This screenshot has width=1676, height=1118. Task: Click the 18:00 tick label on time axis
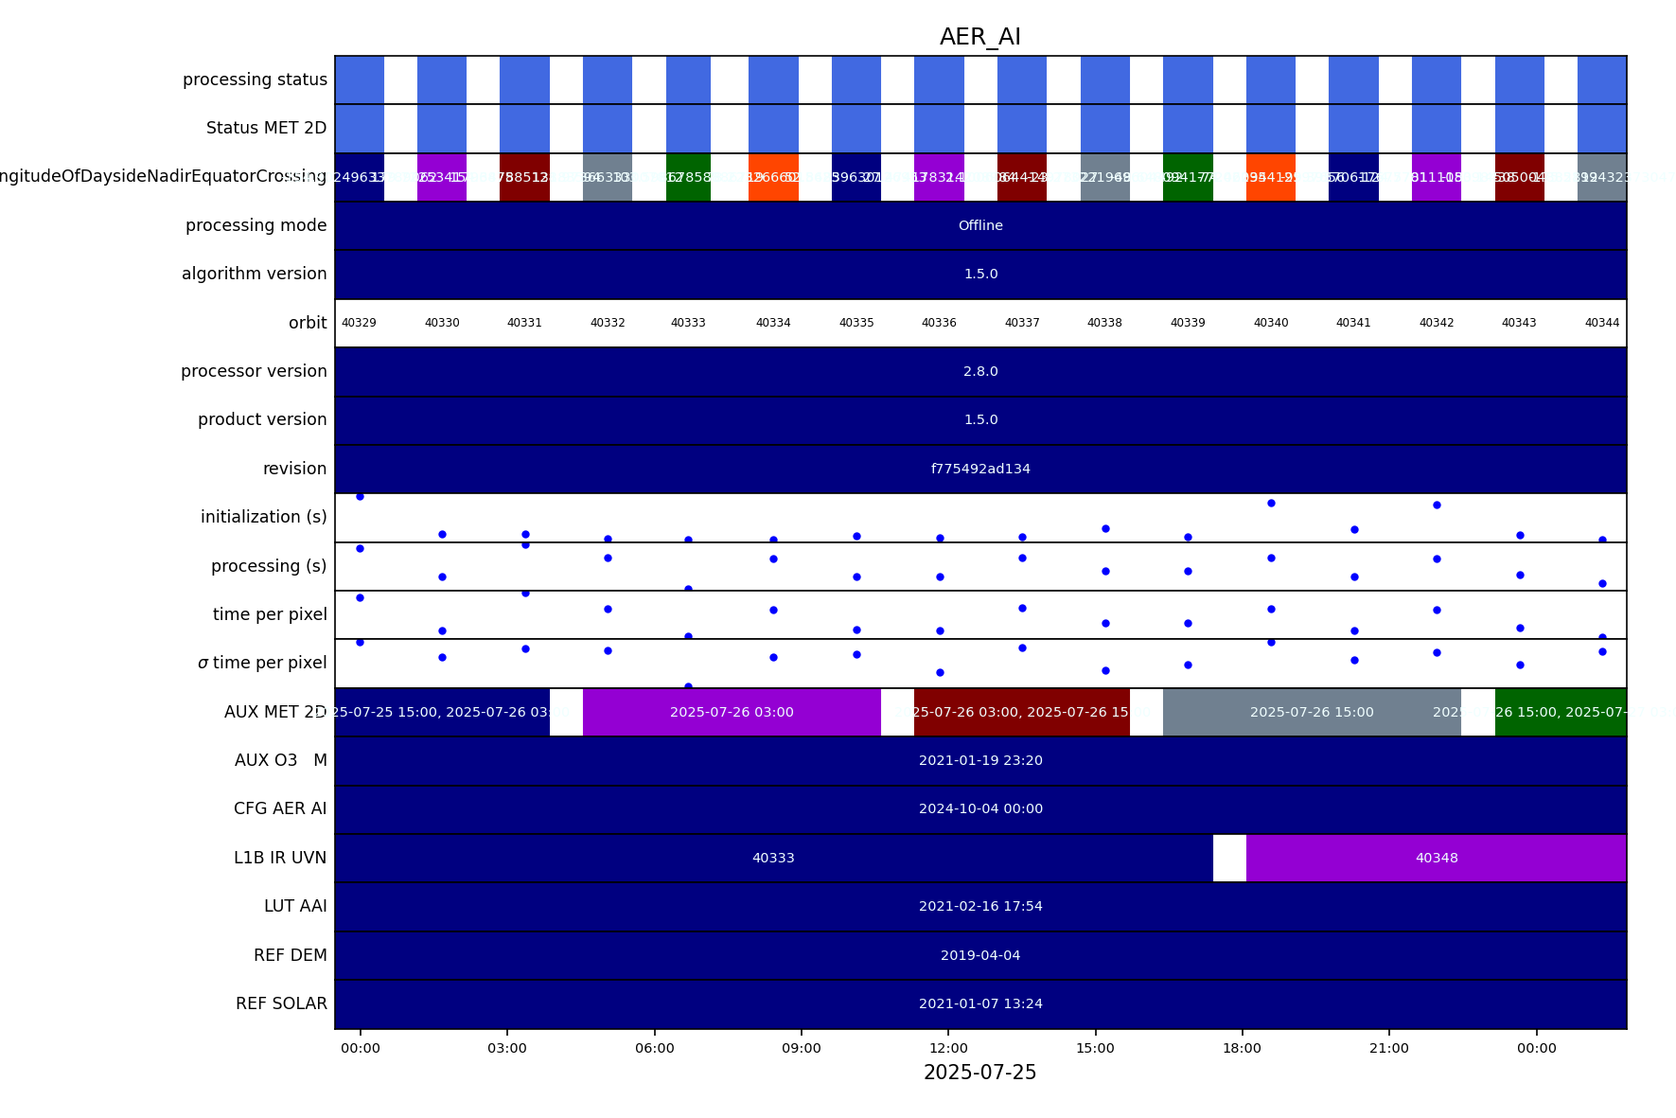(1242, 1048)
